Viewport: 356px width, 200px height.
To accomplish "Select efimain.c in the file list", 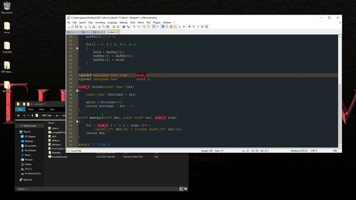I will [x=56, y=144].
